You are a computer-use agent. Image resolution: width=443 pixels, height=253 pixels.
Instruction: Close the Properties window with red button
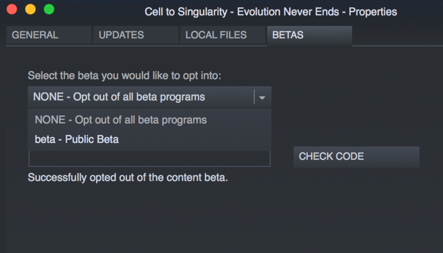[x=12, y=9]
